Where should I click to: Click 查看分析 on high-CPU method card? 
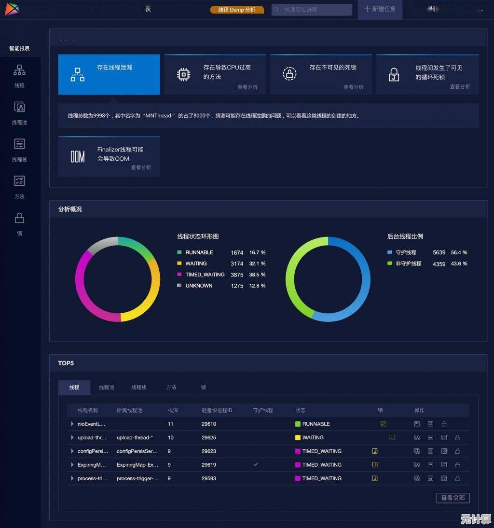[x=247, y=87]
